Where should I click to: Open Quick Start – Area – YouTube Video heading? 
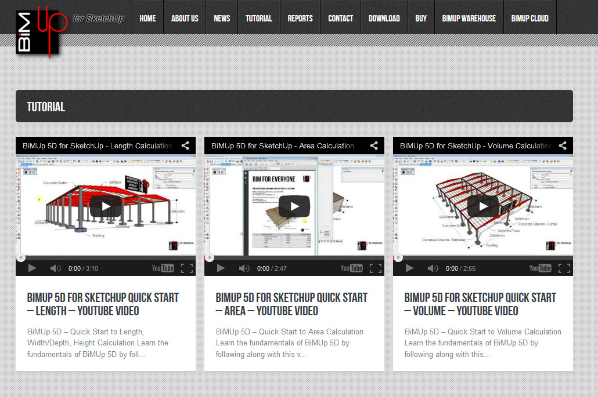click(291, 304)
